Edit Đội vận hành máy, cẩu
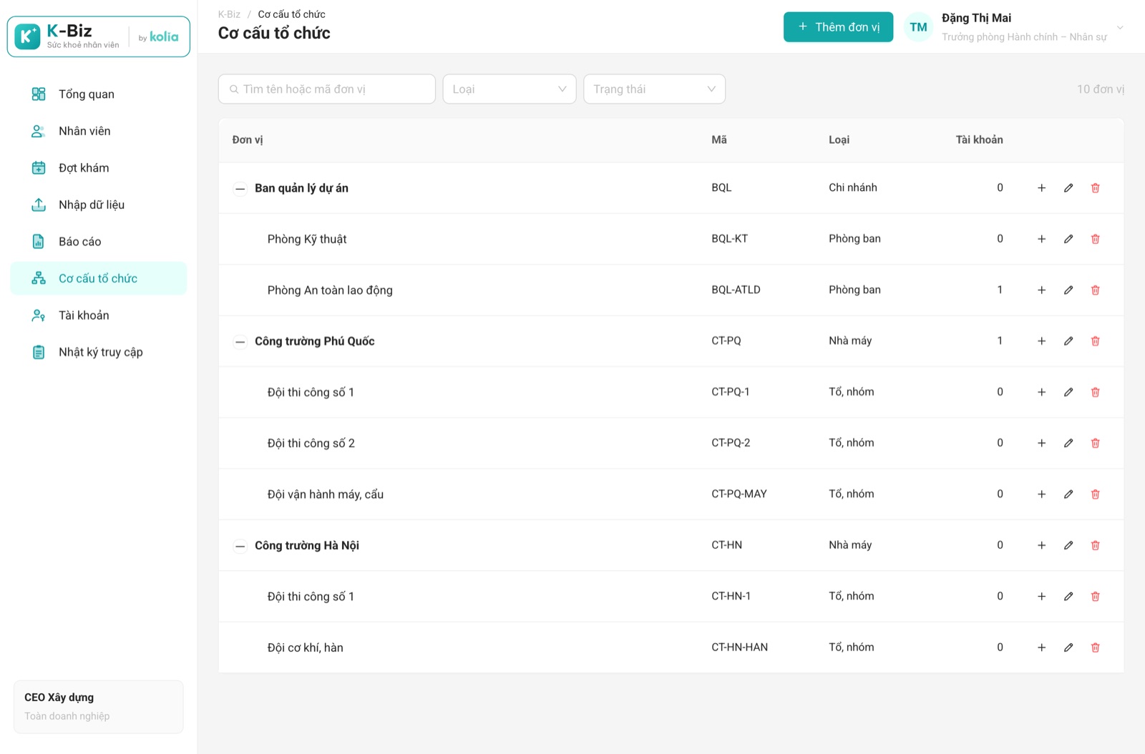Image resolution: width=1145 pixels, height=754 pixels. coord(1068,494)
